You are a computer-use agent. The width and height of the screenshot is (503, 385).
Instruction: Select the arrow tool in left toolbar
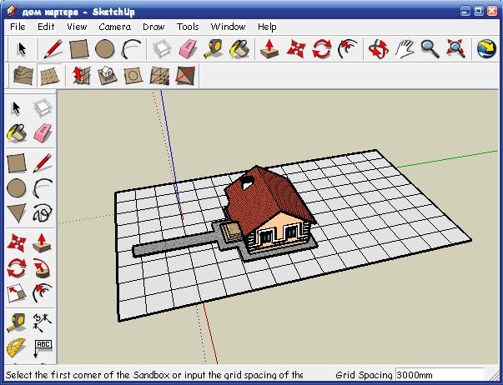pos(16,108)
